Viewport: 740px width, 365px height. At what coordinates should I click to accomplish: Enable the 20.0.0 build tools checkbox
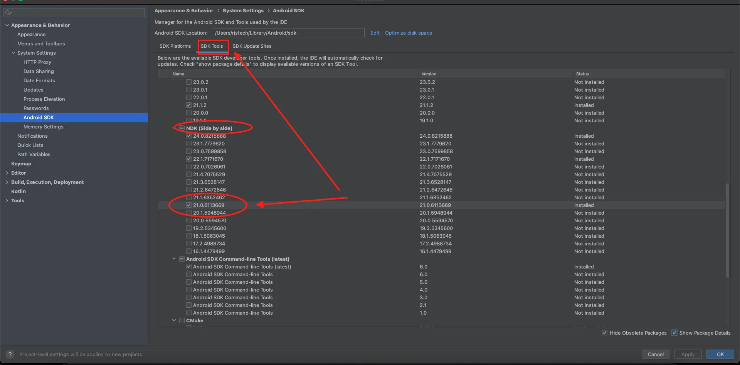(189, 113)
